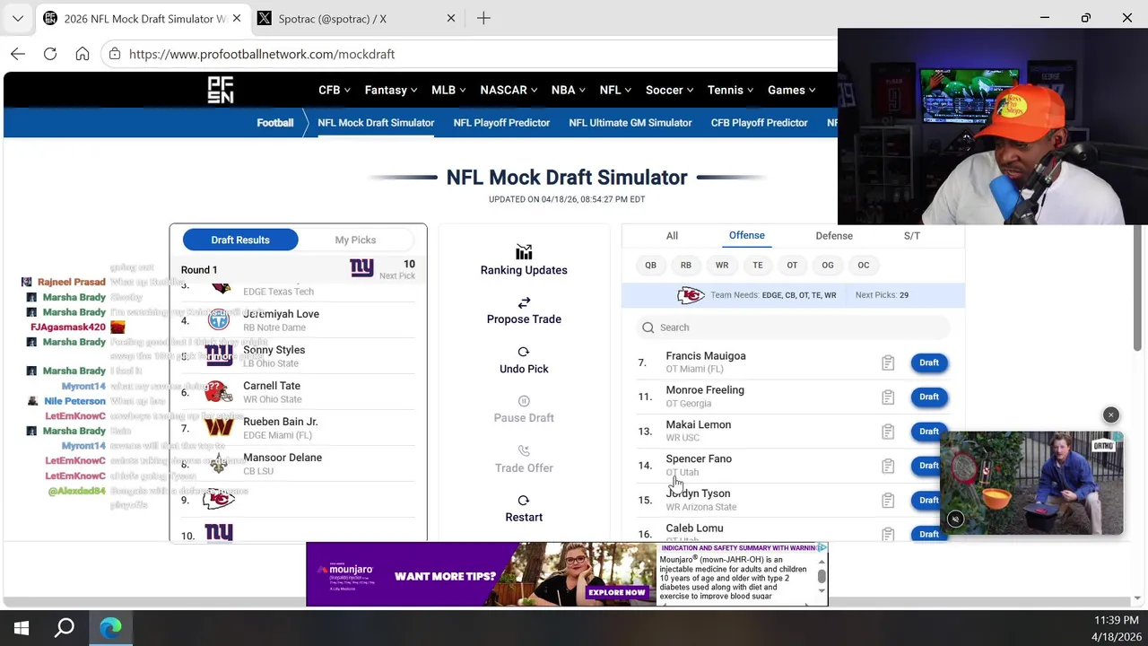Screen dimensions: 1148x646
Task: Click the search magnifier icon in player search
Action: 648,327
